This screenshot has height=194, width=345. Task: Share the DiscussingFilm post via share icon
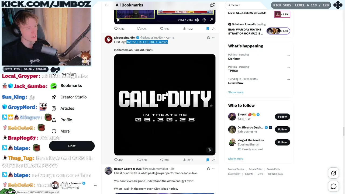[214, 160]
